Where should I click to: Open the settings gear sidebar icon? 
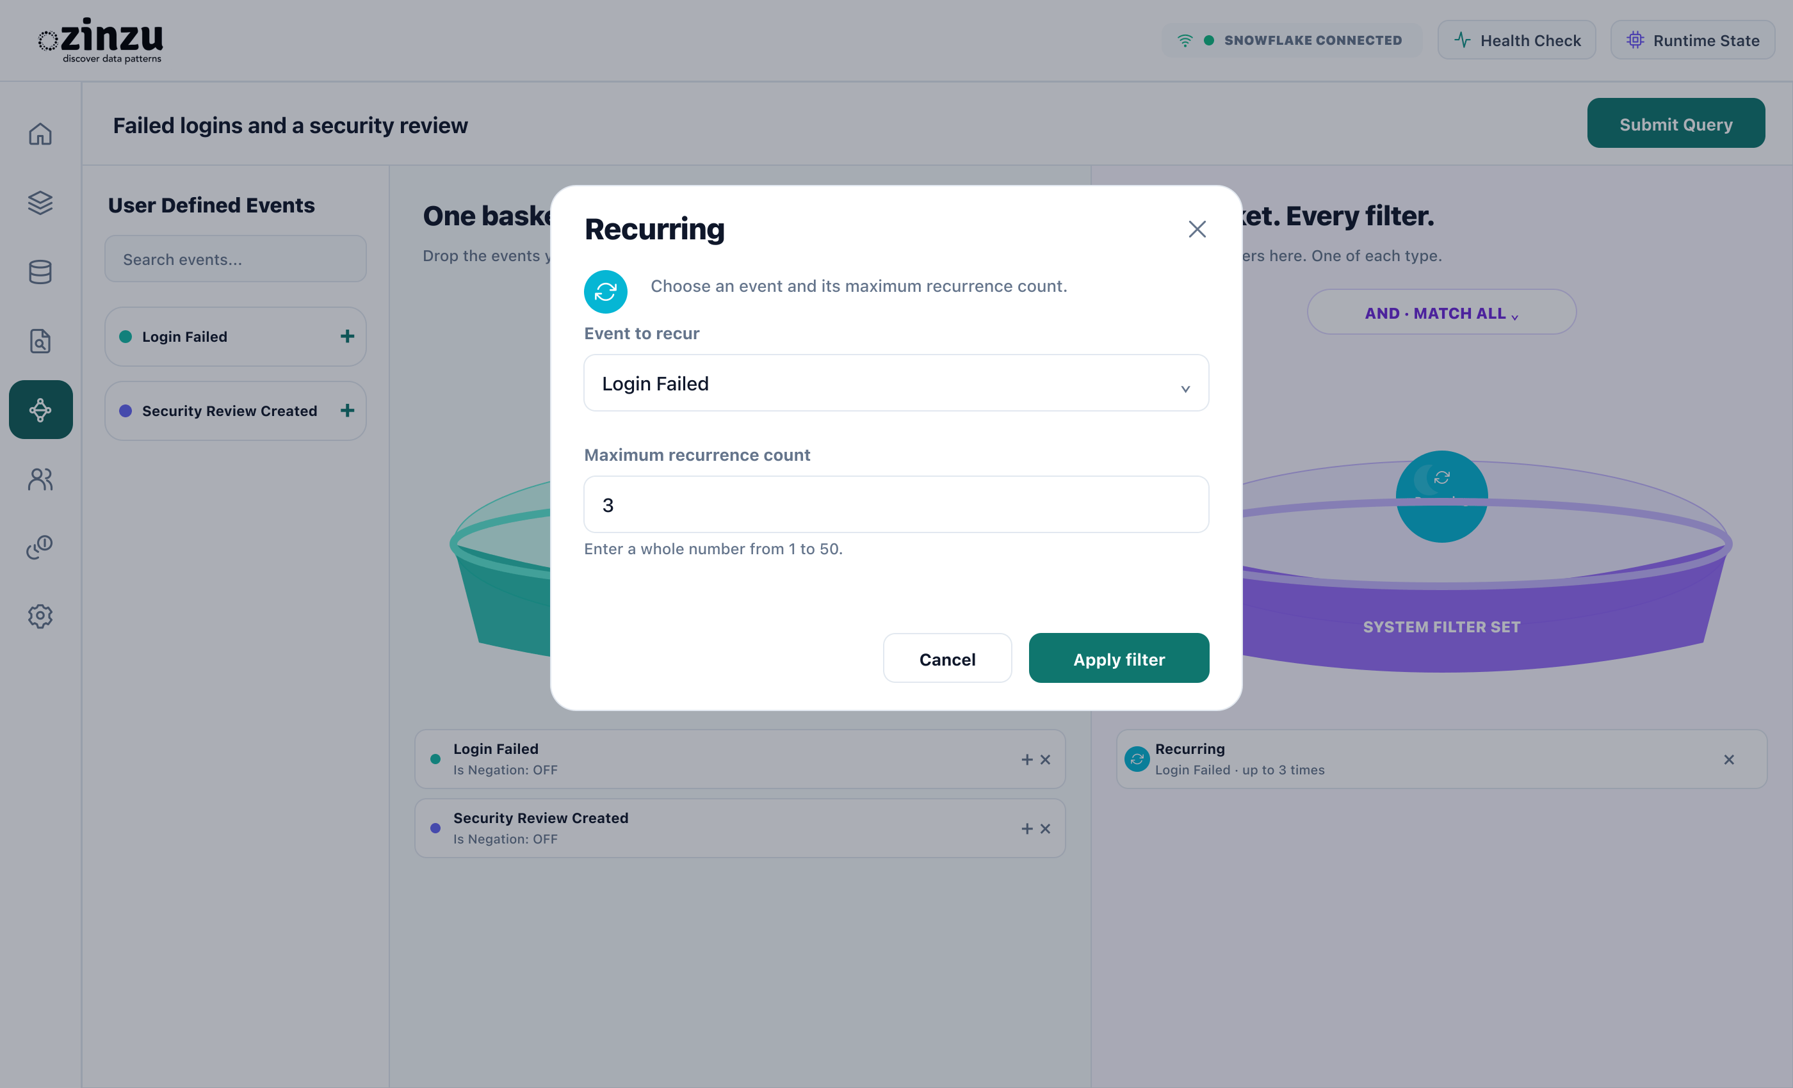40,616
